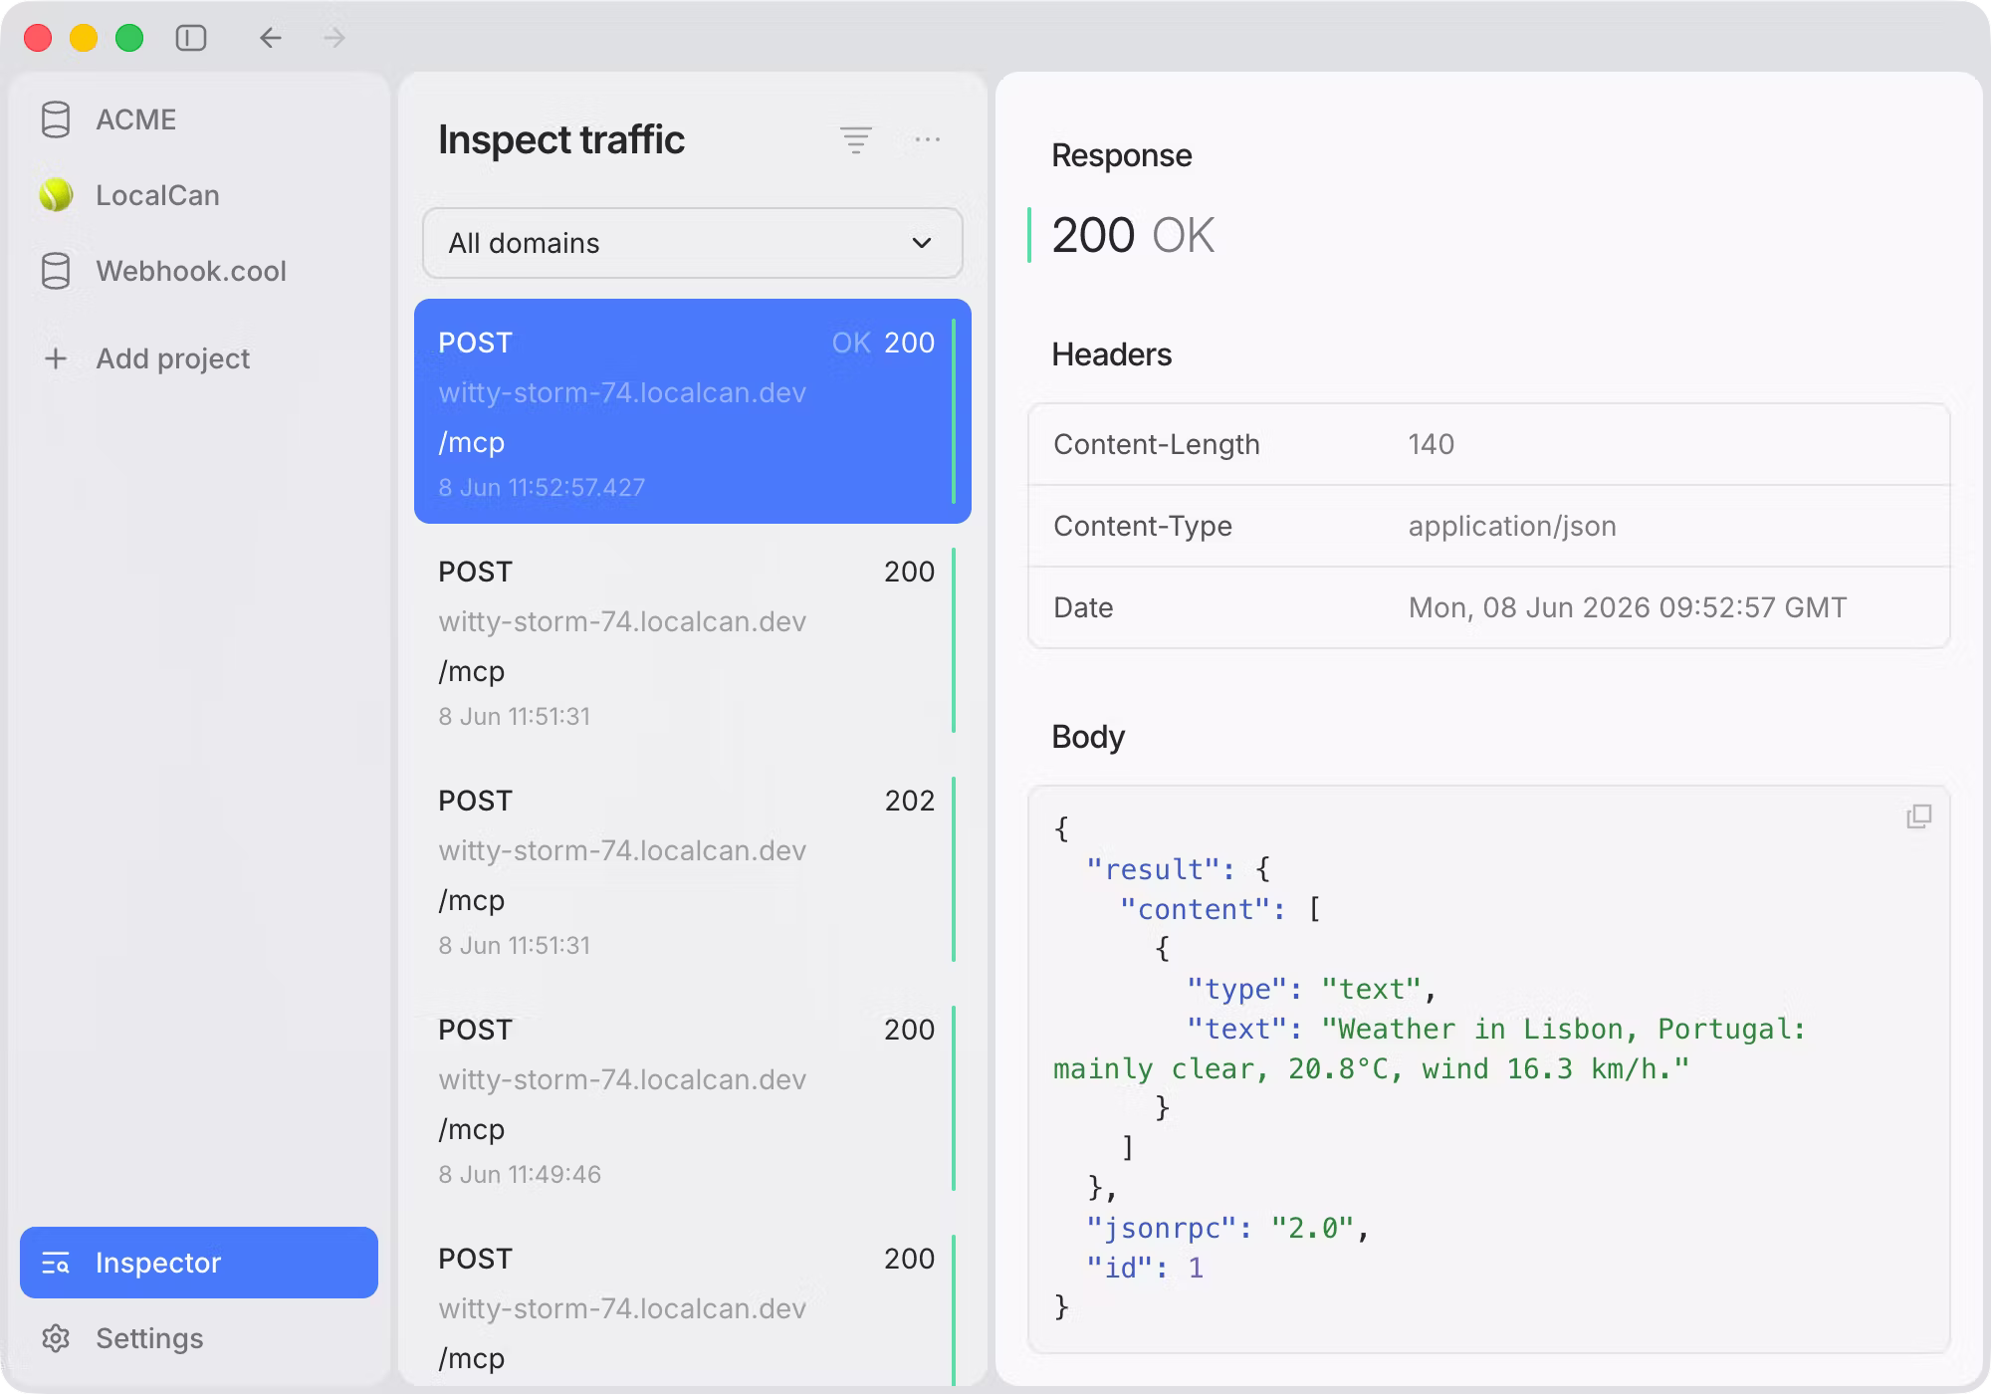Toggle the sidebar panel icon
This screenshot has height=1394, width=1991.
[190, 38]
